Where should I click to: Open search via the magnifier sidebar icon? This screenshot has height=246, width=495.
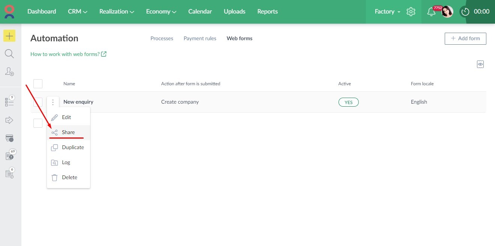point(9,54)
